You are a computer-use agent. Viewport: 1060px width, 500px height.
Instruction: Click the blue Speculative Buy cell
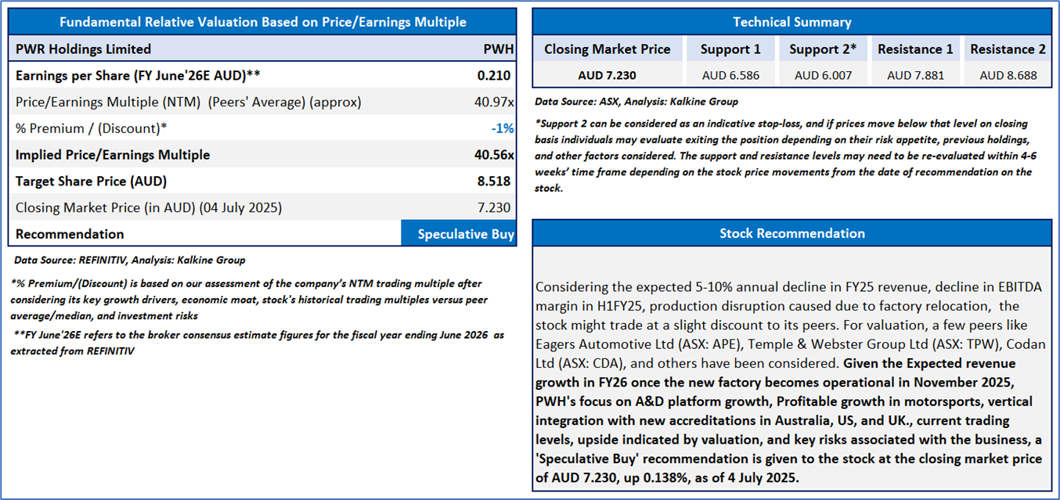tap(459, 234)
